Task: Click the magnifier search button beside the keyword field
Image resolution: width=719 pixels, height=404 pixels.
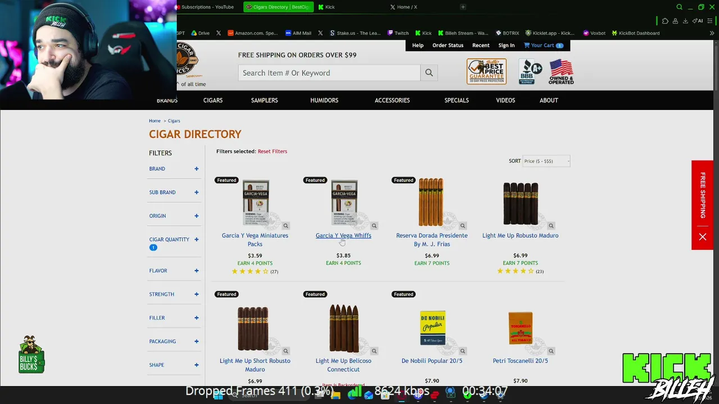Action: (429, 73)
